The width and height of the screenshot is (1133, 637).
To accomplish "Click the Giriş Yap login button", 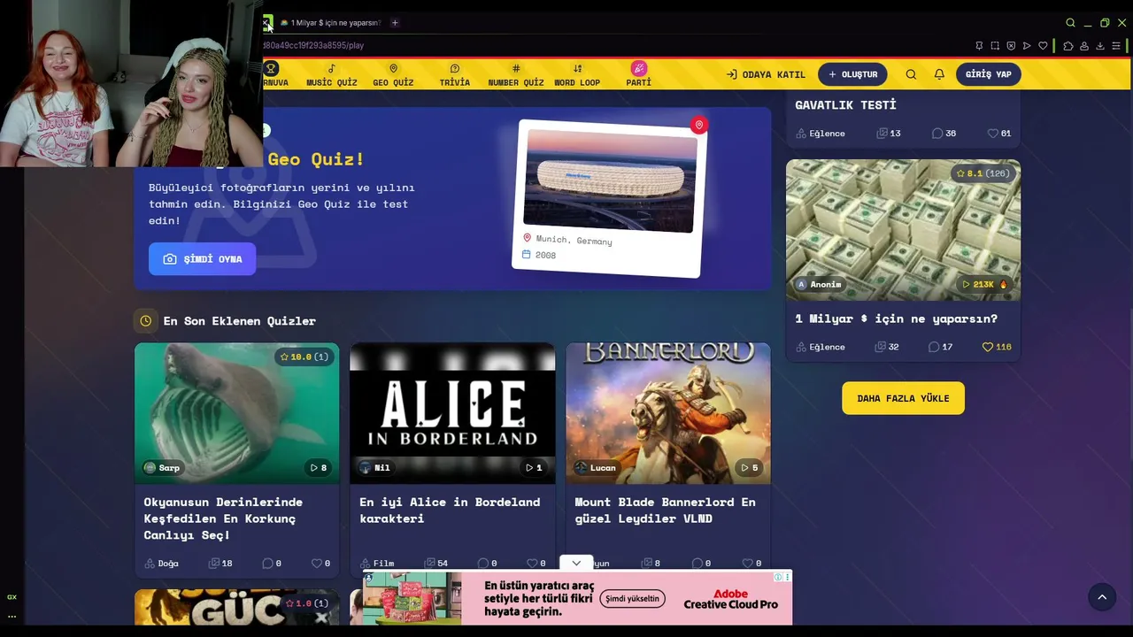I will point(989,74).
